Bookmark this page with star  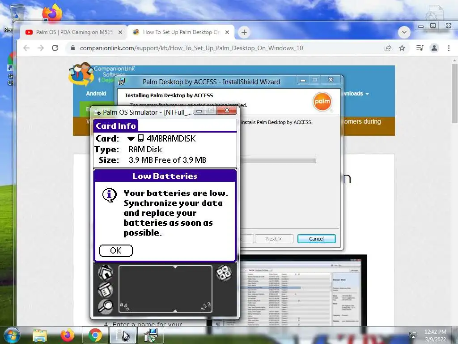[402, 48]
